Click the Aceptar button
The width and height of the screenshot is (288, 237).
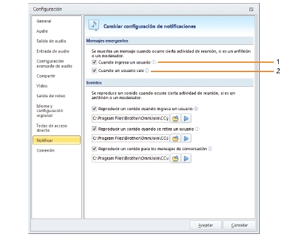(x=206, y=225)
